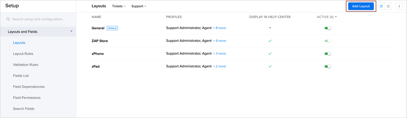Click the search magnifier icon
Viewport: 407px width, 118px height.
(x=8, y=19)
